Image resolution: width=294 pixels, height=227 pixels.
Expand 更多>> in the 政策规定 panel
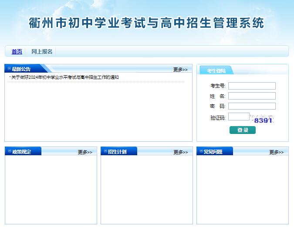pos(85,152)
